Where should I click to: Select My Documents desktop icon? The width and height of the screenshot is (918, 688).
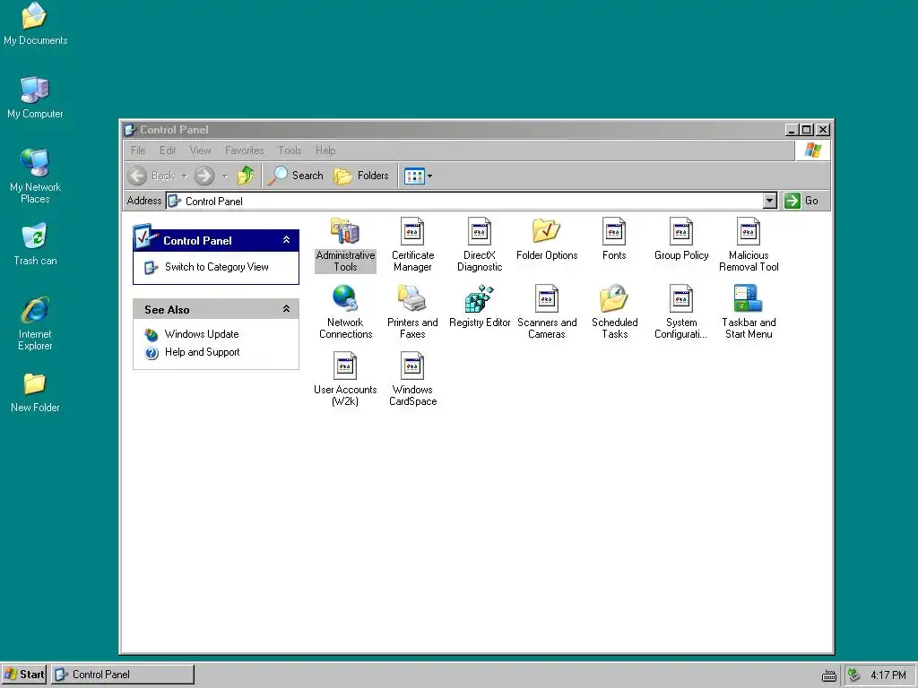coord(35,24)
